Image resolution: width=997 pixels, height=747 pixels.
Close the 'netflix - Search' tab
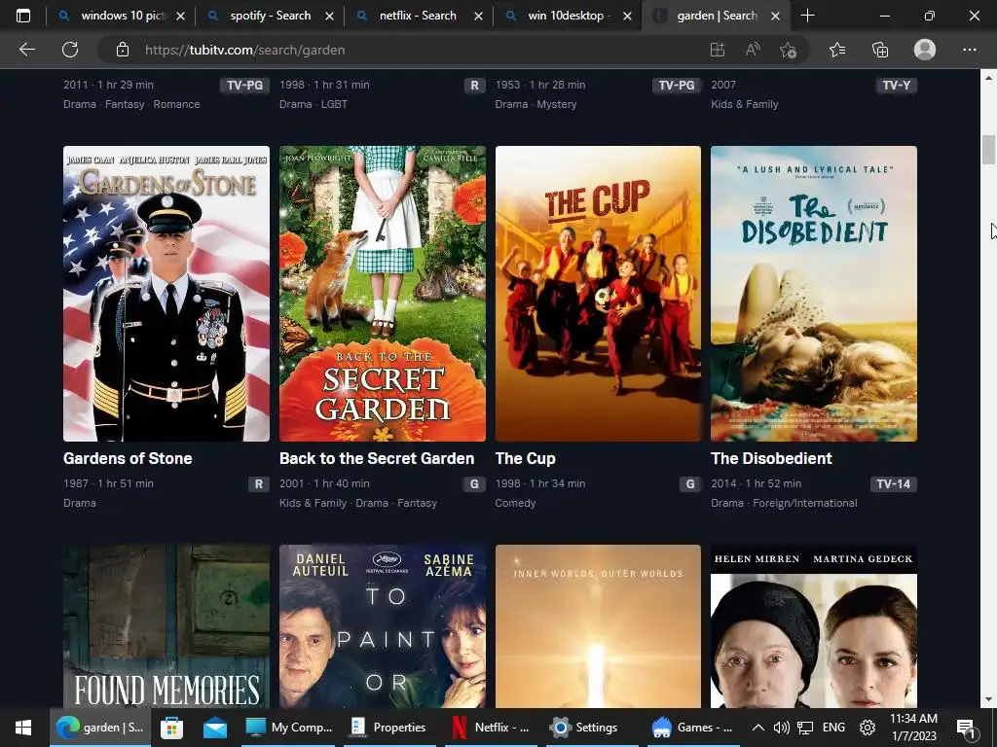pyautogui.click(x=478, y=16)
